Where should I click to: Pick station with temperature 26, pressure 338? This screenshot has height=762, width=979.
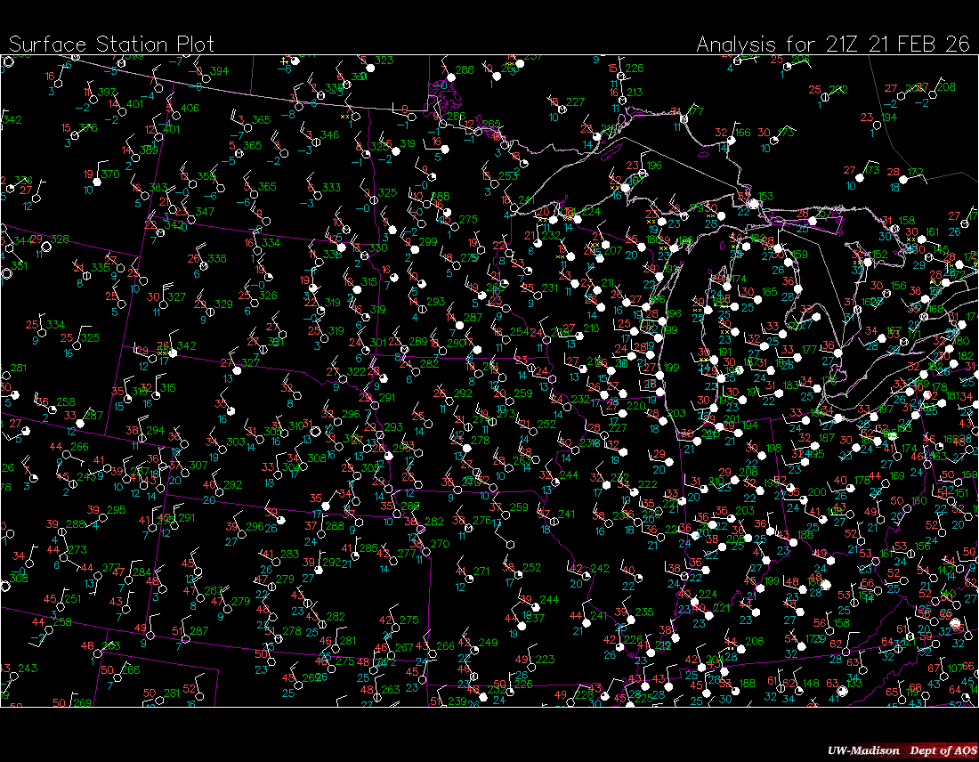click(202, 266)
